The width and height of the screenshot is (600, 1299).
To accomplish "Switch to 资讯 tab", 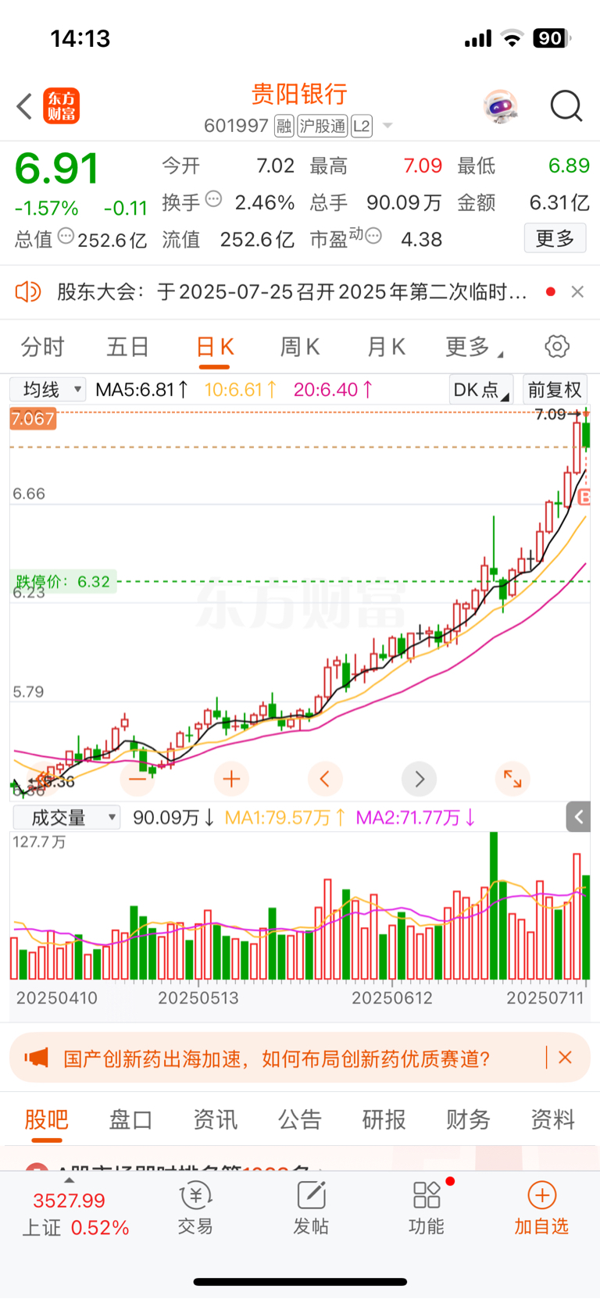I will pyautogui.click(x=215, y=1119).
